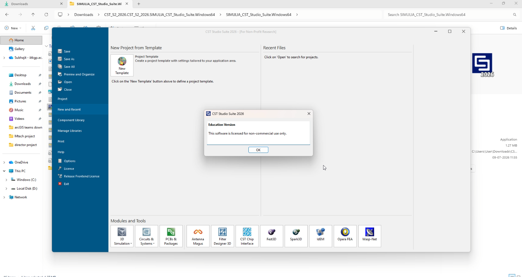Click the Cut icon in Explorer toolbar

pos(33,28)
